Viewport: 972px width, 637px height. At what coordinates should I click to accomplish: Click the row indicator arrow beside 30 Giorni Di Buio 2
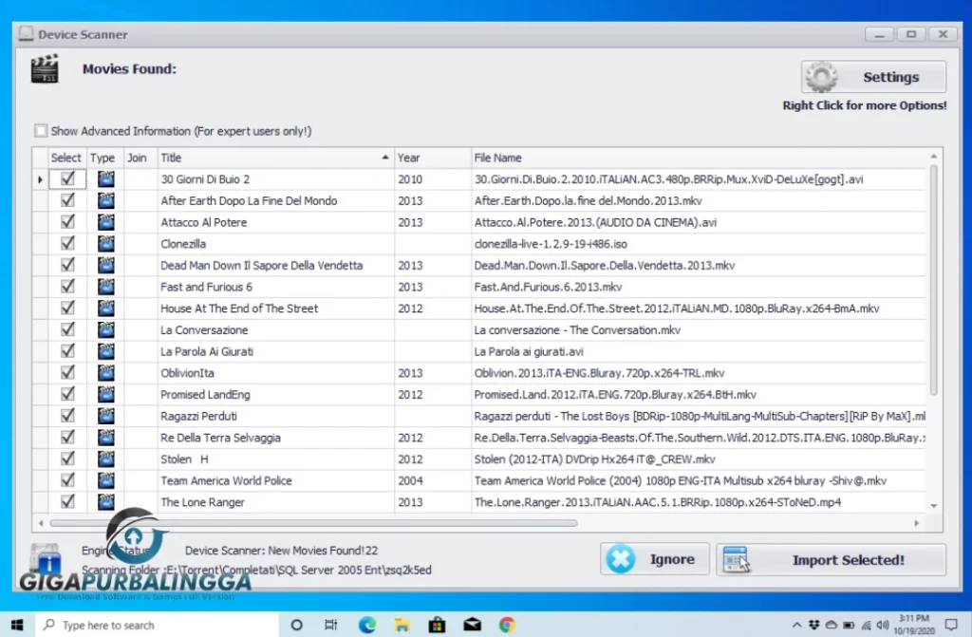(39, 178)
